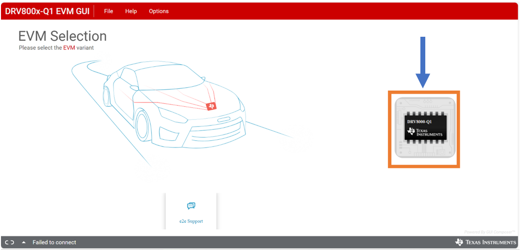Click the EVM Selection heading
The width and height of the screenshot is (524, 250).
tap(62, 36)
